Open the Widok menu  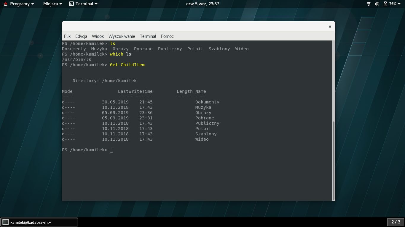tap(98, 36)
